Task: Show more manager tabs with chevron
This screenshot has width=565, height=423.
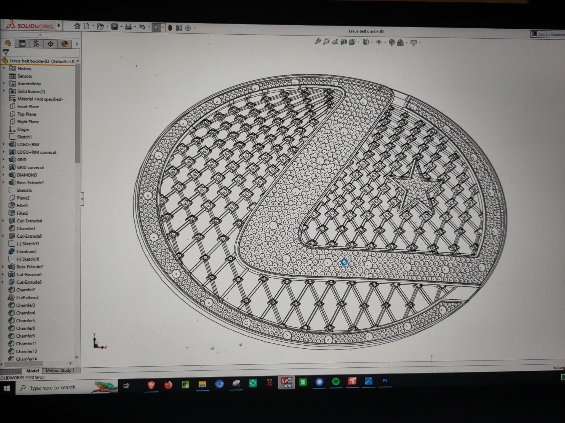Action: tap(77, 44)
